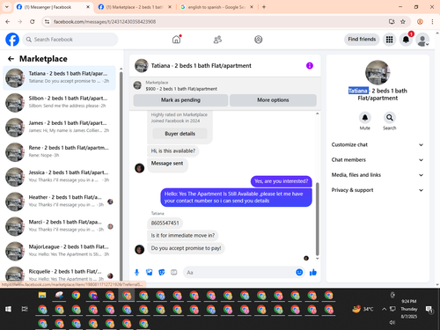Screen dimensions: 440x330
Task: Open James conversation in the list
Action: click(x=60, y=128)
